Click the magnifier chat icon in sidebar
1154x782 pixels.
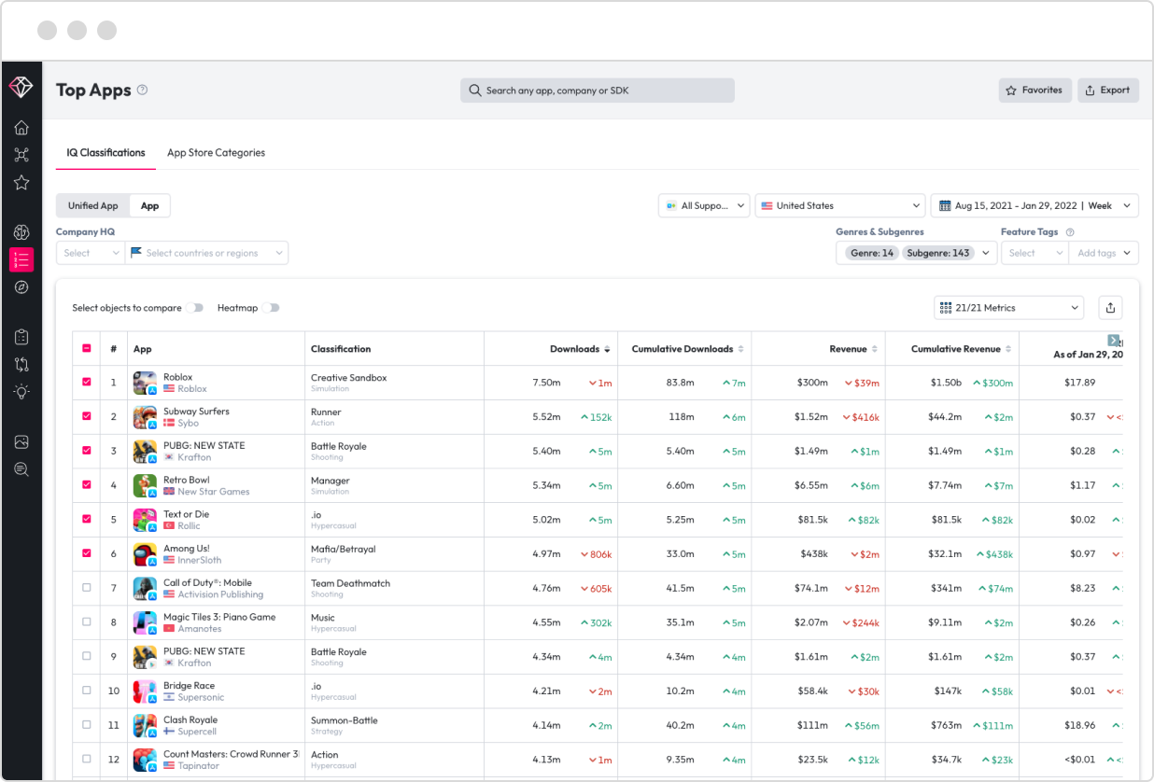21,469
